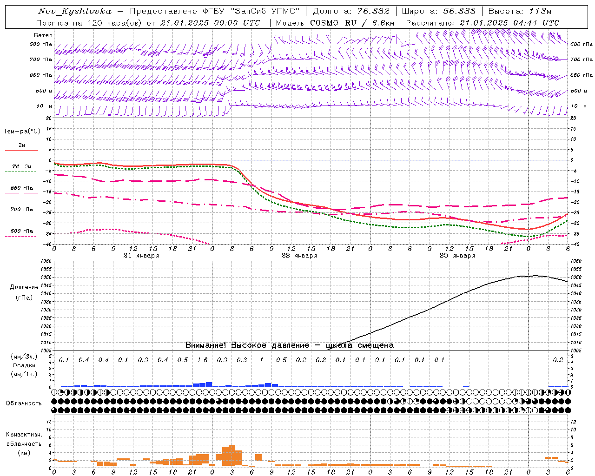595x476 pixels.
Task: Click the 1.6 precipitation value
Action: coord(203,360)
